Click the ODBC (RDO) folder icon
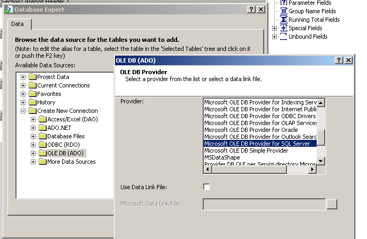The image size is (367, 239). click(42, 145)
